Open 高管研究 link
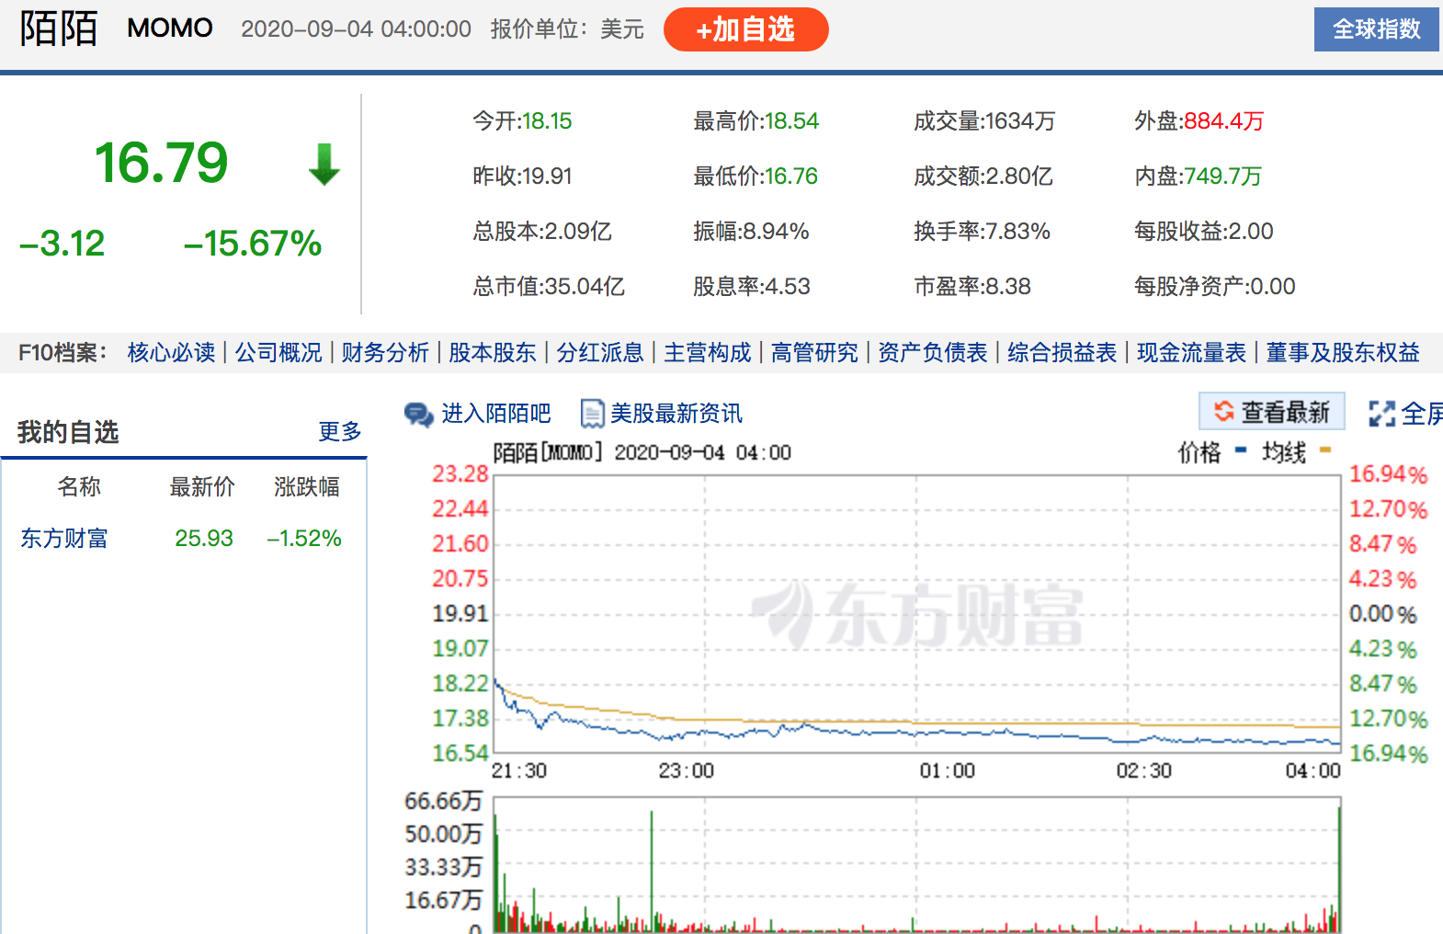 click(x=814, y=353)
